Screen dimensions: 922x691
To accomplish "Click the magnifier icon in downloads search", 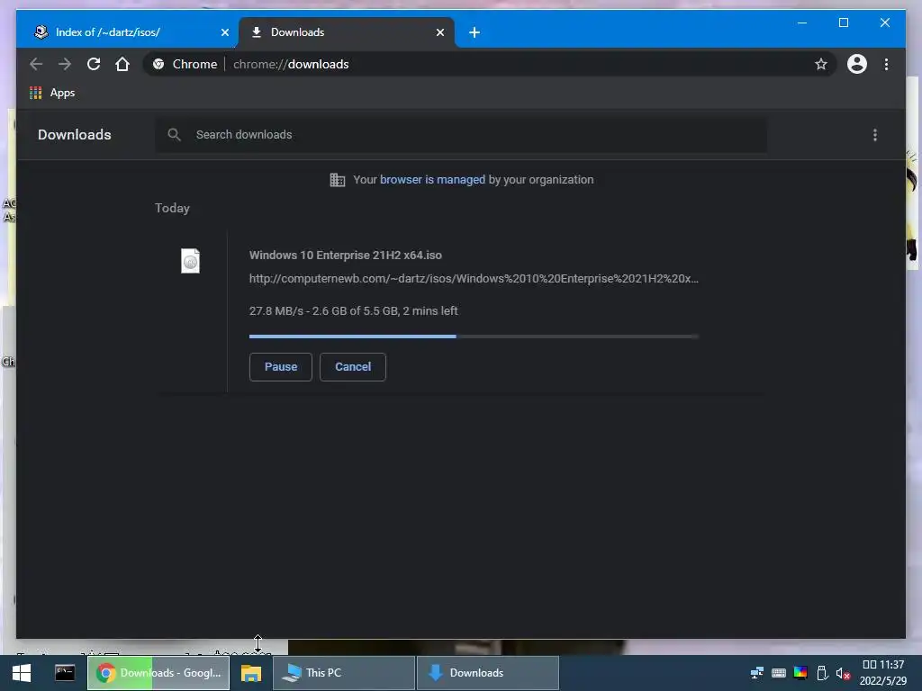I will pos(174,135).
